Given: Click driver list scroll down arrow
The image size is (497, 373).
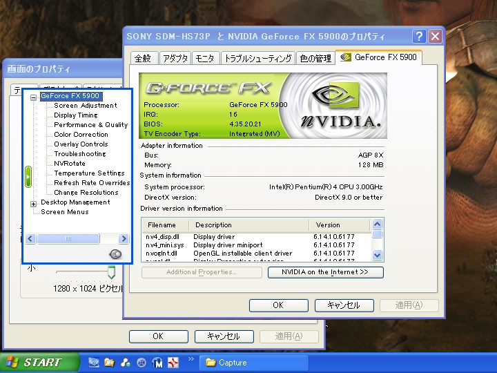Looking at the screenshot, I should (x=377, y=255).
